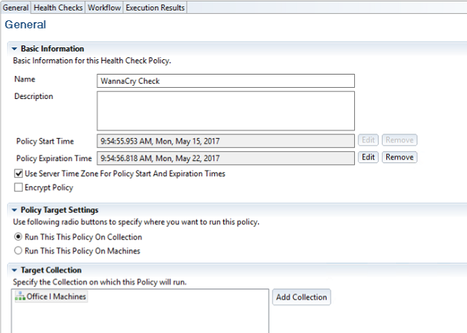Viewport: 467px width, 333px height.
Task: Click the Name label
Action: [x=25, y=79]
